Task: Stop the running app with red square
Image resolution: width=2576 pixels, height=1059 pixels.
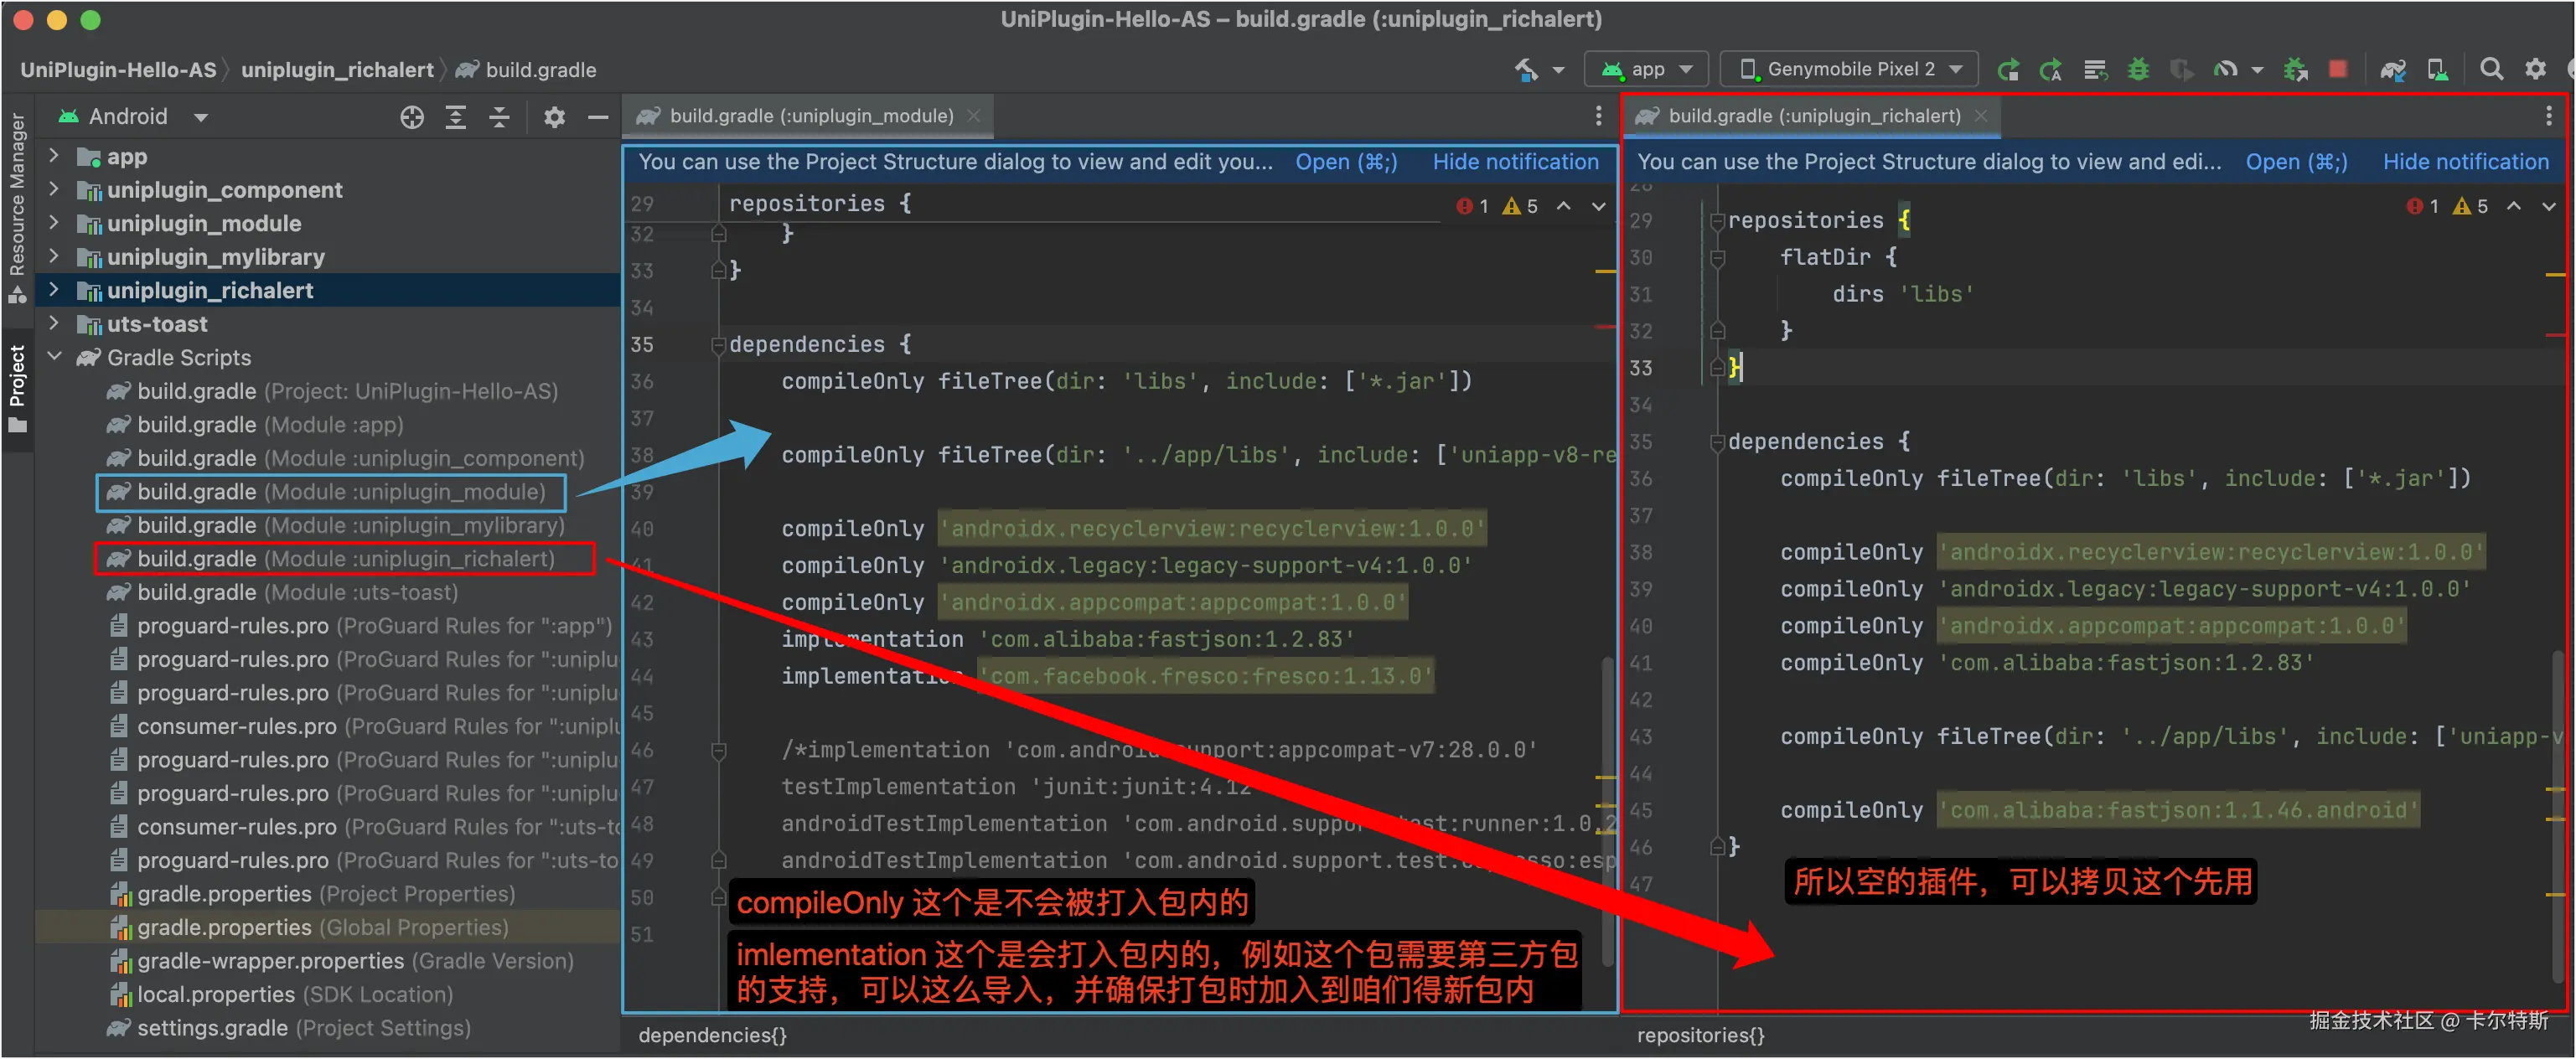Action: [2338, 69]
